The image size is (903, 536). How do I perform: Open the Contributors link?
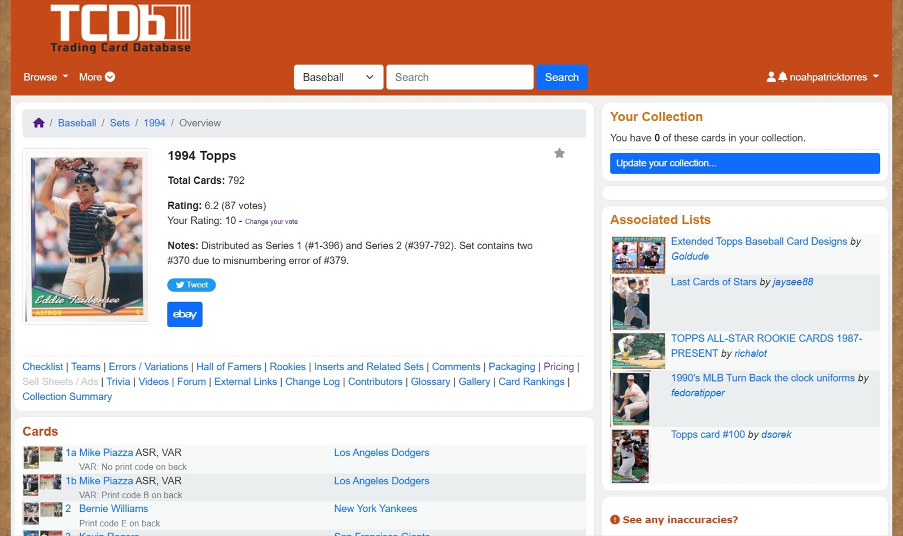(375, 382)
